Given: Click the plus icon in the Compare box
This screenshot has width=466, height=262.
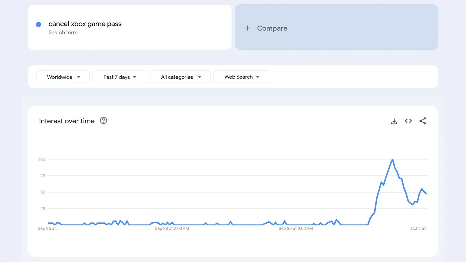Looking at the screenshot, I should [247, 28].
